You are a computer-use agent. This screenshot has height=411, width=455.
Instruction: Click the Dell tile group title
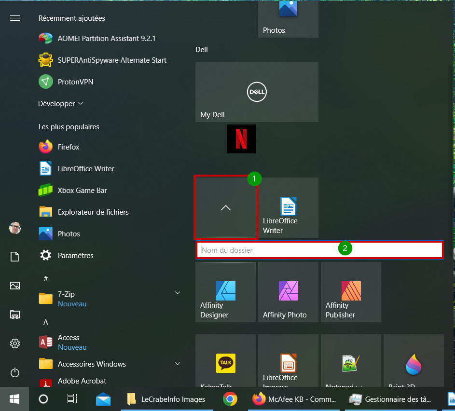202,50
